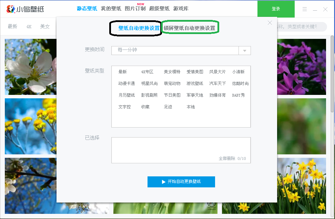The image size is (335, 219).
Task: Select 收藏 wallpaper type
Action: [145, 107]
